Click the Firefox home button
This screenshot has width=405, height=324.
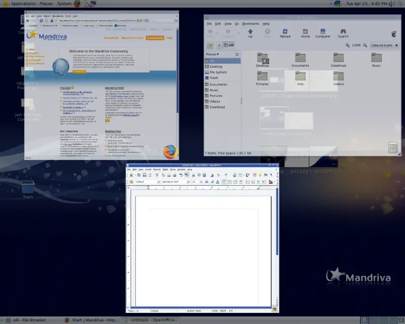[x=52, y=21]
